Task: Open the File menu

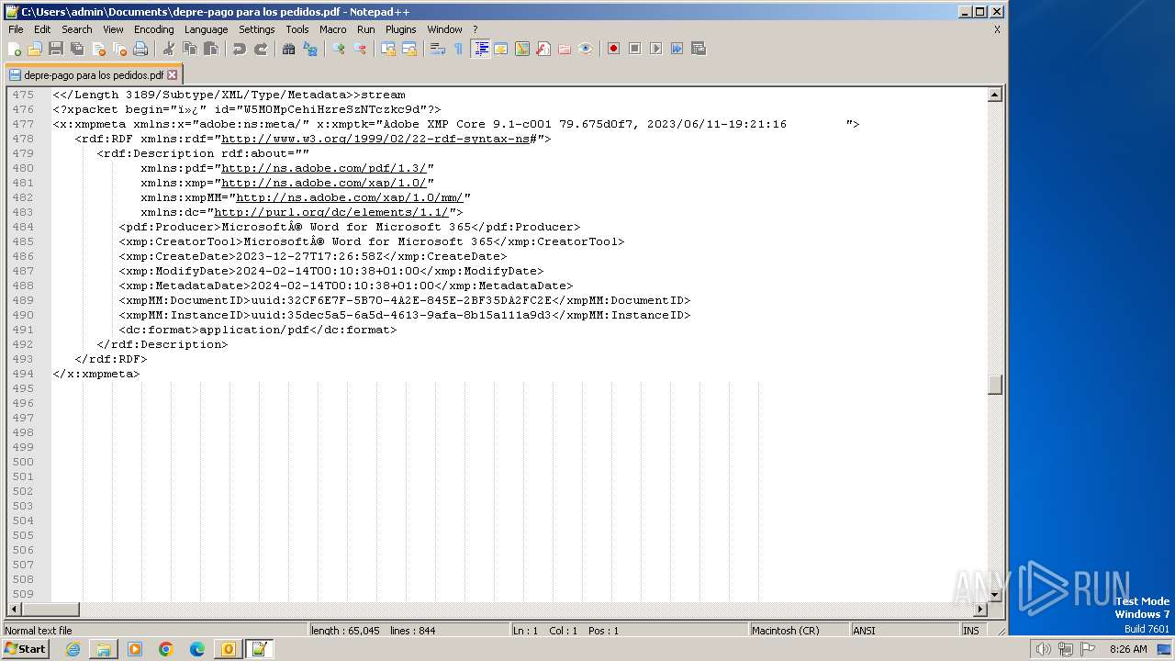Action: coord(16,29)
